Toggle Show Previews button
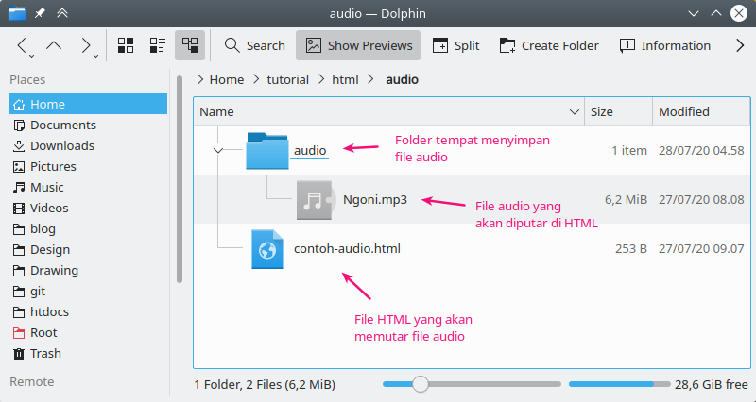This screenshot has width=756, height=402. pos(358,45)
